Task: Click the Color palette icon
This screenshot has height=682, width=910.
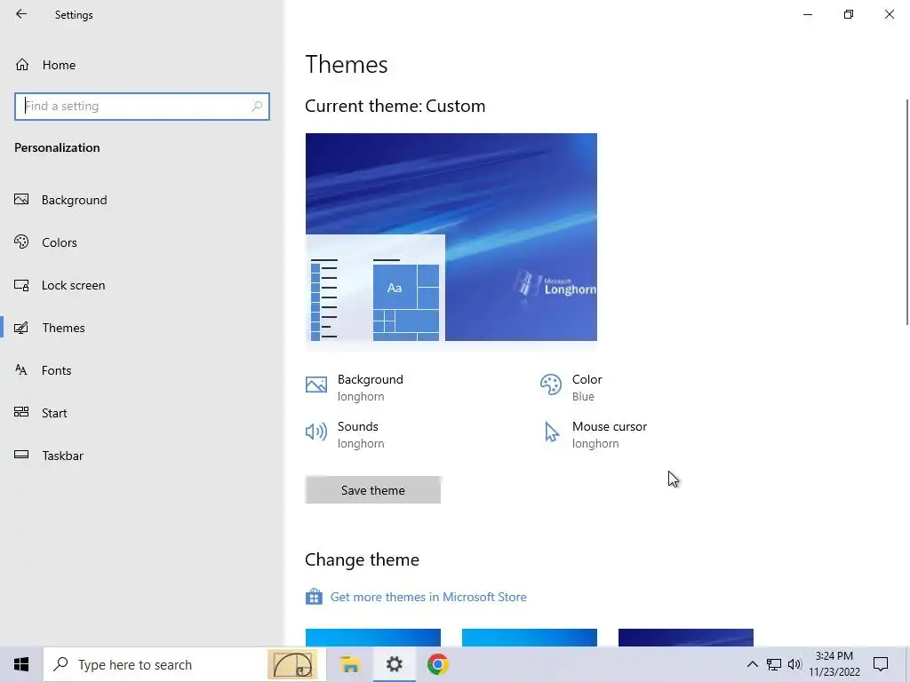Action: pyautogui.click(x=551, y=385)
